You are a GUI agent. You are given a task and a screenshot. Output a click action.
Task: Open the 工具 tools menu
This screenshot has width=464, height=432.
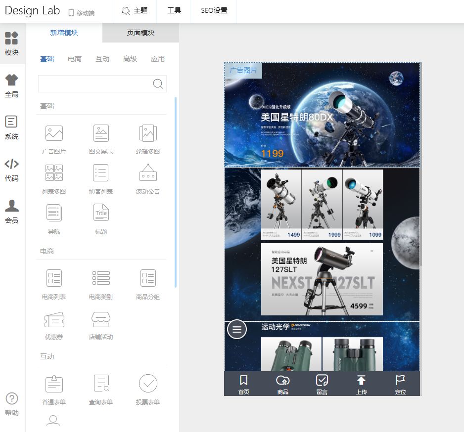click(174, 11)
